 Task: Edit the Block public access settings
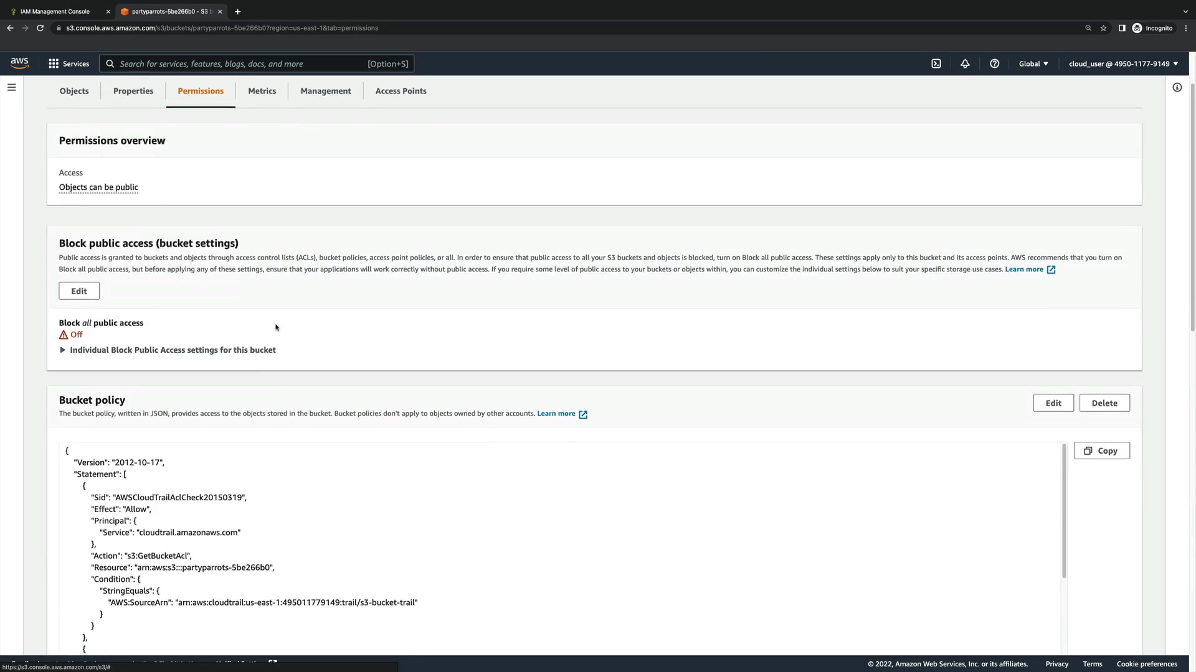pyautogui.click(x=79, y=291)
